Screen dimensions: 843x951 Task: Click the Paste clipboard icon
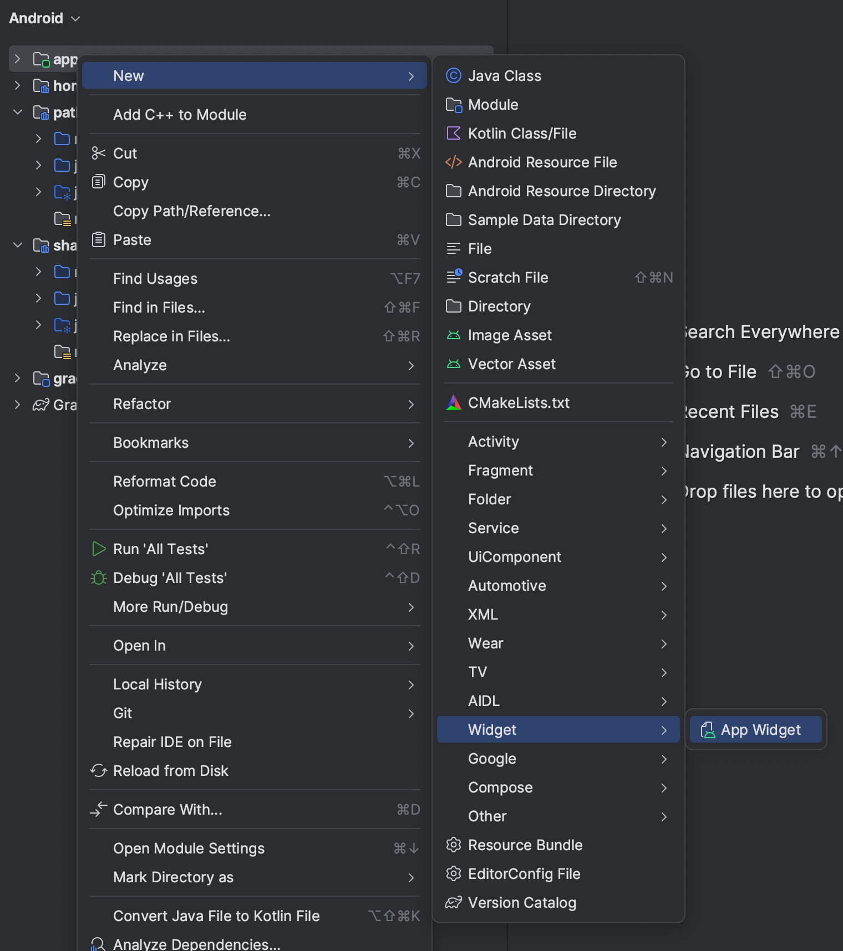point(99,239)
